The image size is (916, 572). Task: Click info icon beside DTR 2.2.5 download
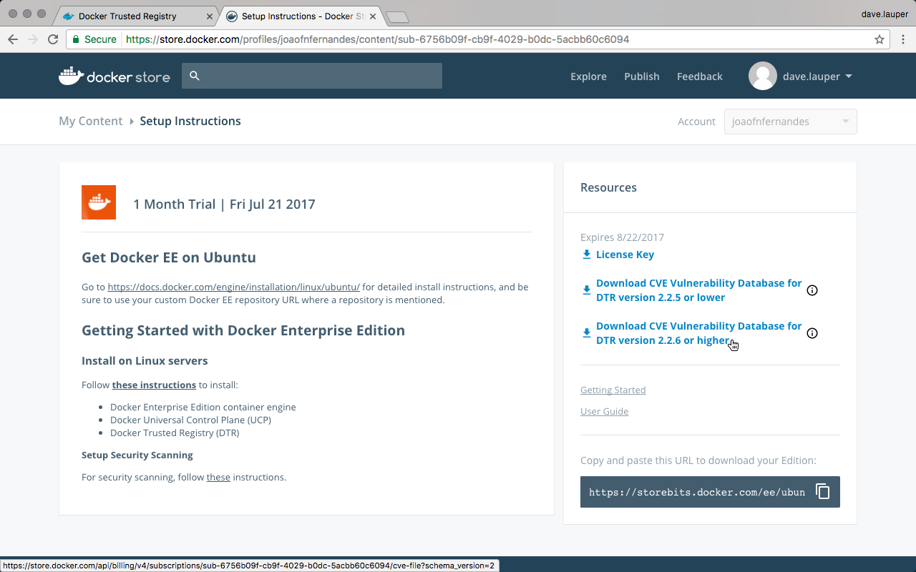[x=812, y=290]
